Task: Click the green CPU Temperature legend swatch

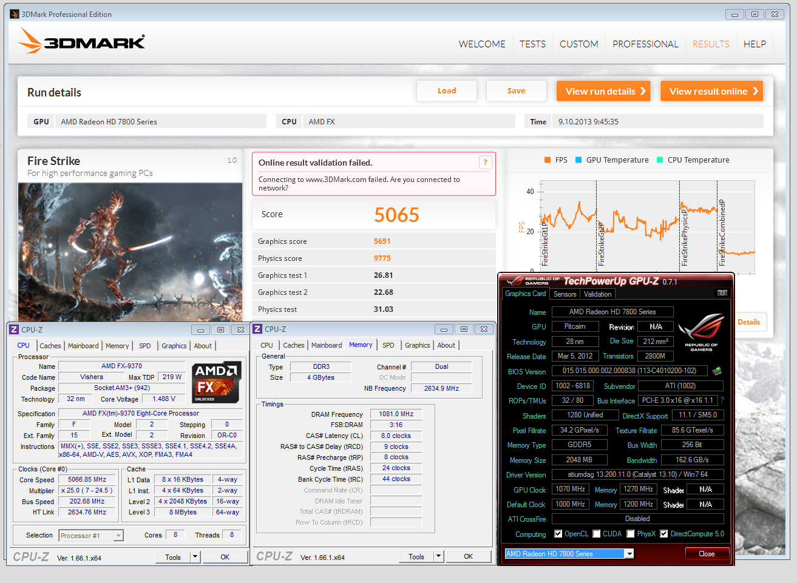Action: click(x=660, y=160)
